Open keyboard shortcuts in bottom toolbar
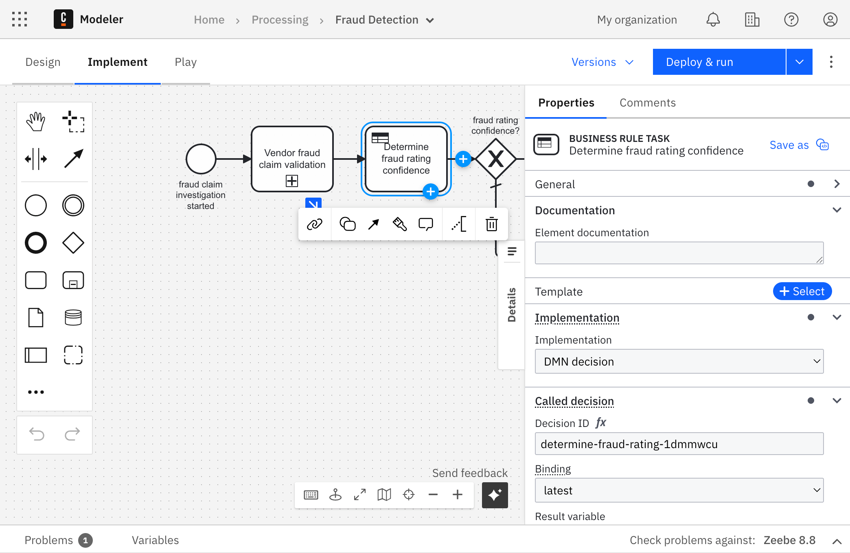 311,495
